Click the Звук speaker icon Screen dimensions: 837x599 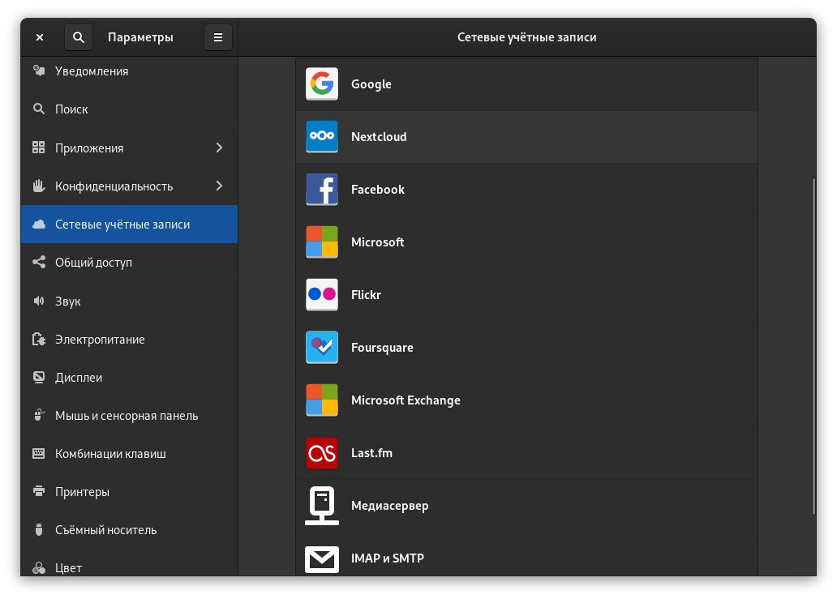pos(38,301)
